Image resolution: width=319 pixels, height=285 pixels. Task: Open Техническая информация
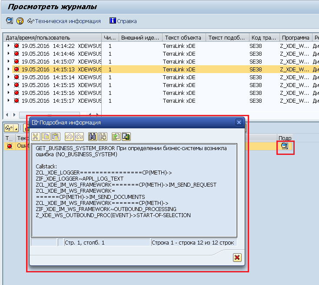(64, 21)
